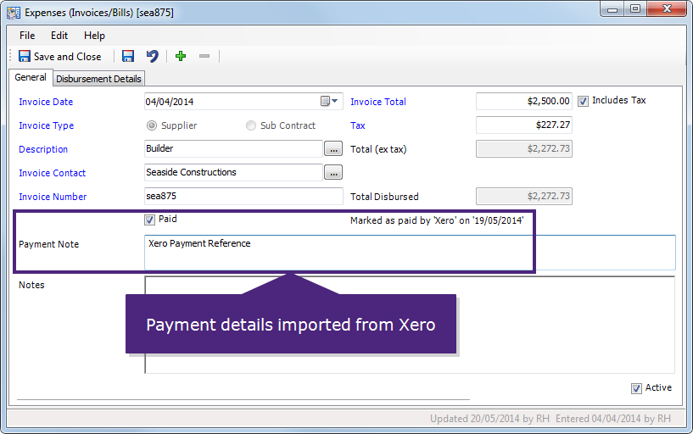
Task: Toggle the Active checkbox
Action: pos(636,388)
